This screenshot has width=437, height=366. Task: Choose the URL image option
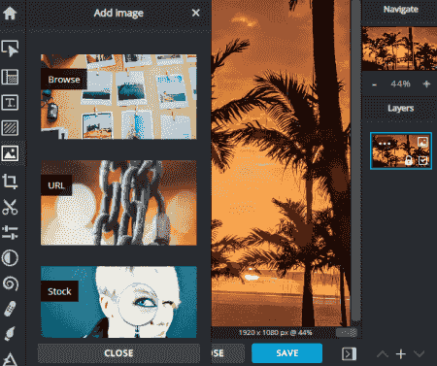pyautogui.click(x=118, y=203)
